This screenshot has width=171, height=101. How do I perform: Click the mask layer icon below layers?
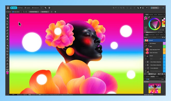[151, 74]
